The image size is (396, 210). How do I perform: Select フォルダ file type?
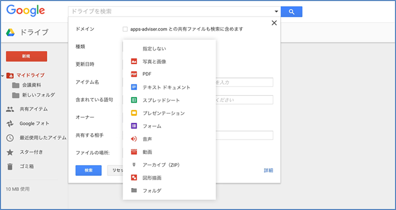tap(169, 190)
